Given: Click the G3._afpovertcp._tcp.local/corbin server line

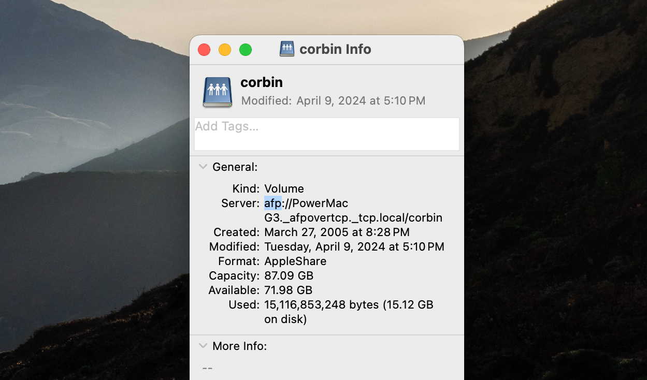Looking at the screenshot, I should (353, 217).
